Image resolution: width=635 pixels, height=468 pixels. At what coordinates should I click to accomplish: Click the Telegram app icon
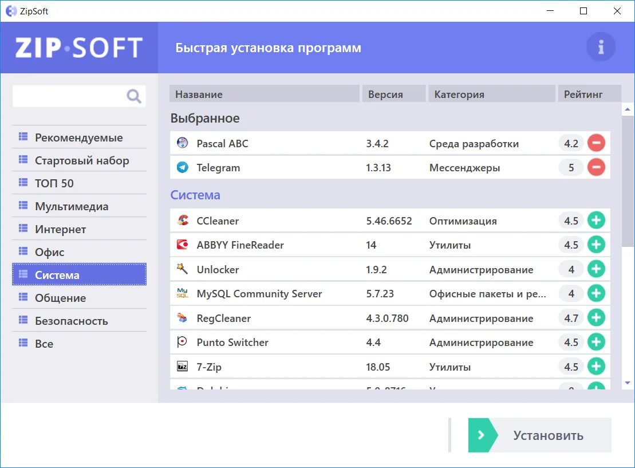182,167
